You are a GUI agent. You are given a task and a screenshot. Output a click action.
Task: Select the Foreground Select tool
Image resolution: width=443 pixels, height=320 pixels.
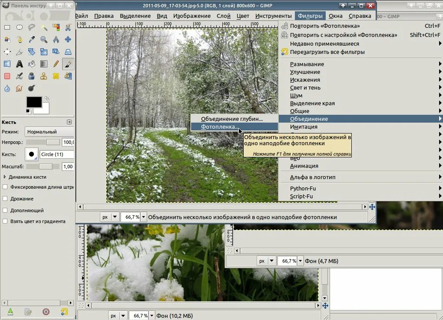7,40
